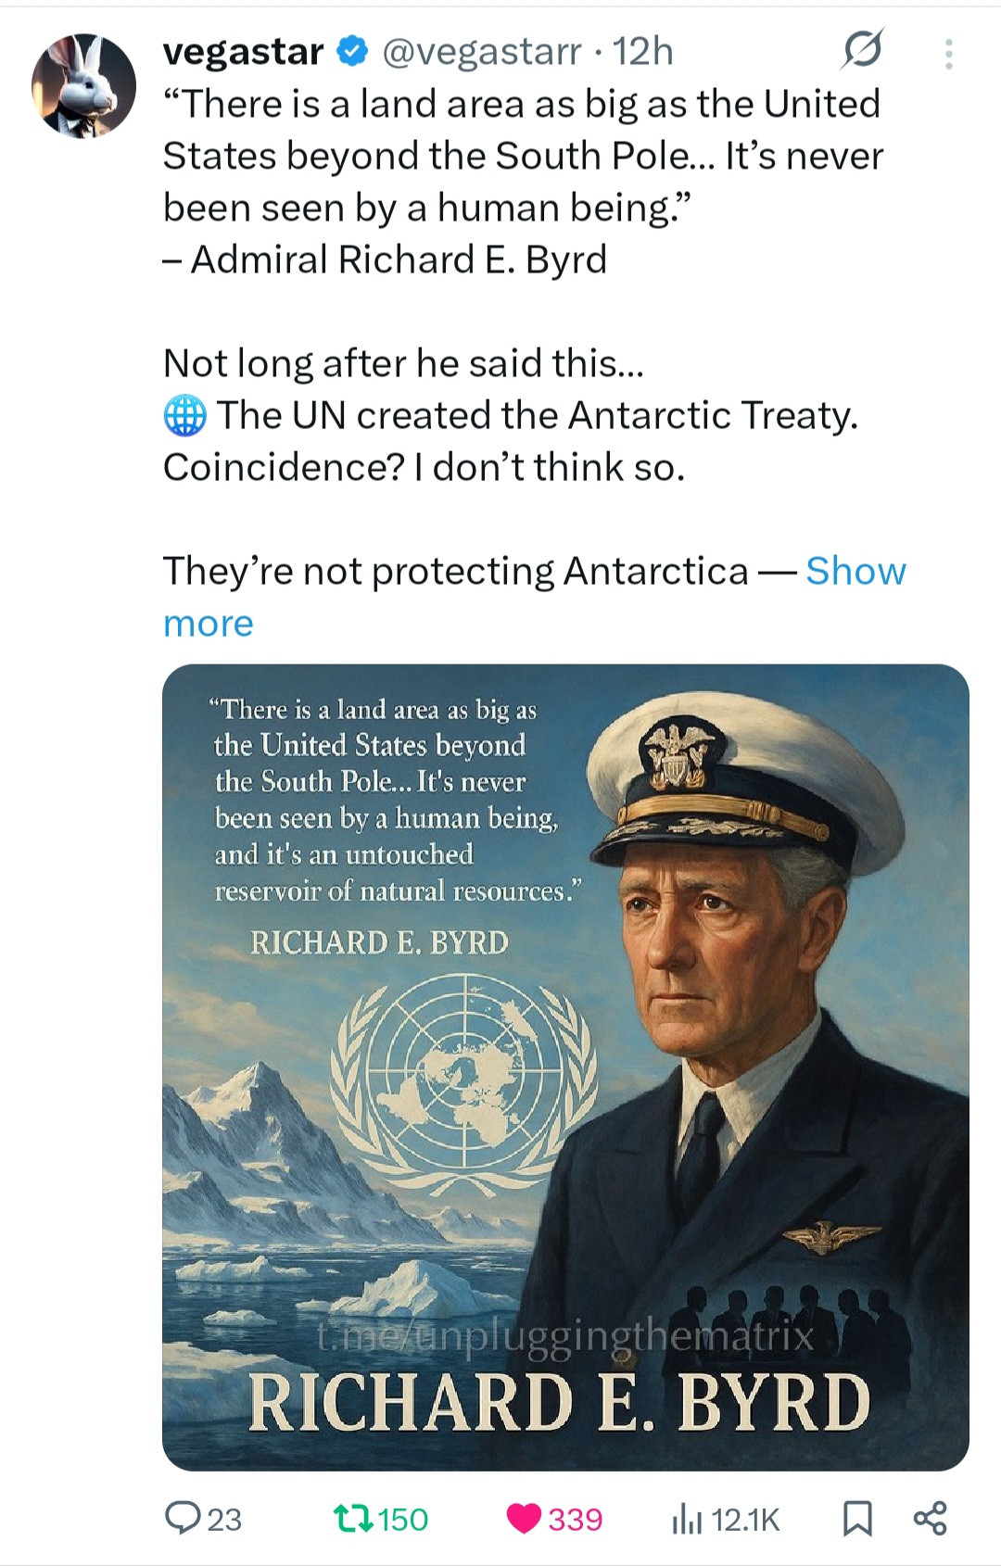Open the three-dot more options menu
The image size is (1001, 1566).
click(x=948, y=54)
